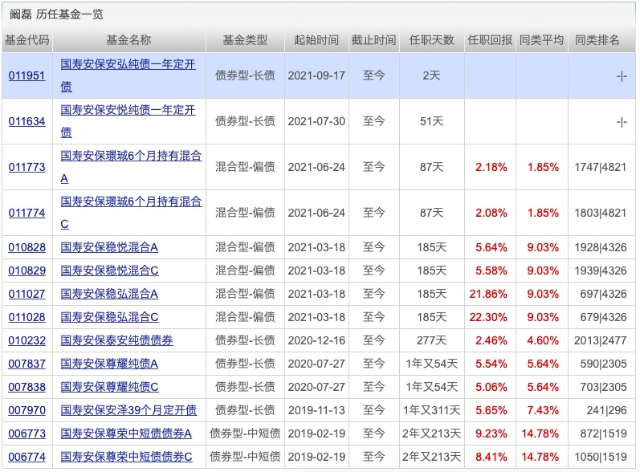This screenshot has height=472, width=640.
Task: Click the 阚磊 历任基金一览 title
Action: 56,14
